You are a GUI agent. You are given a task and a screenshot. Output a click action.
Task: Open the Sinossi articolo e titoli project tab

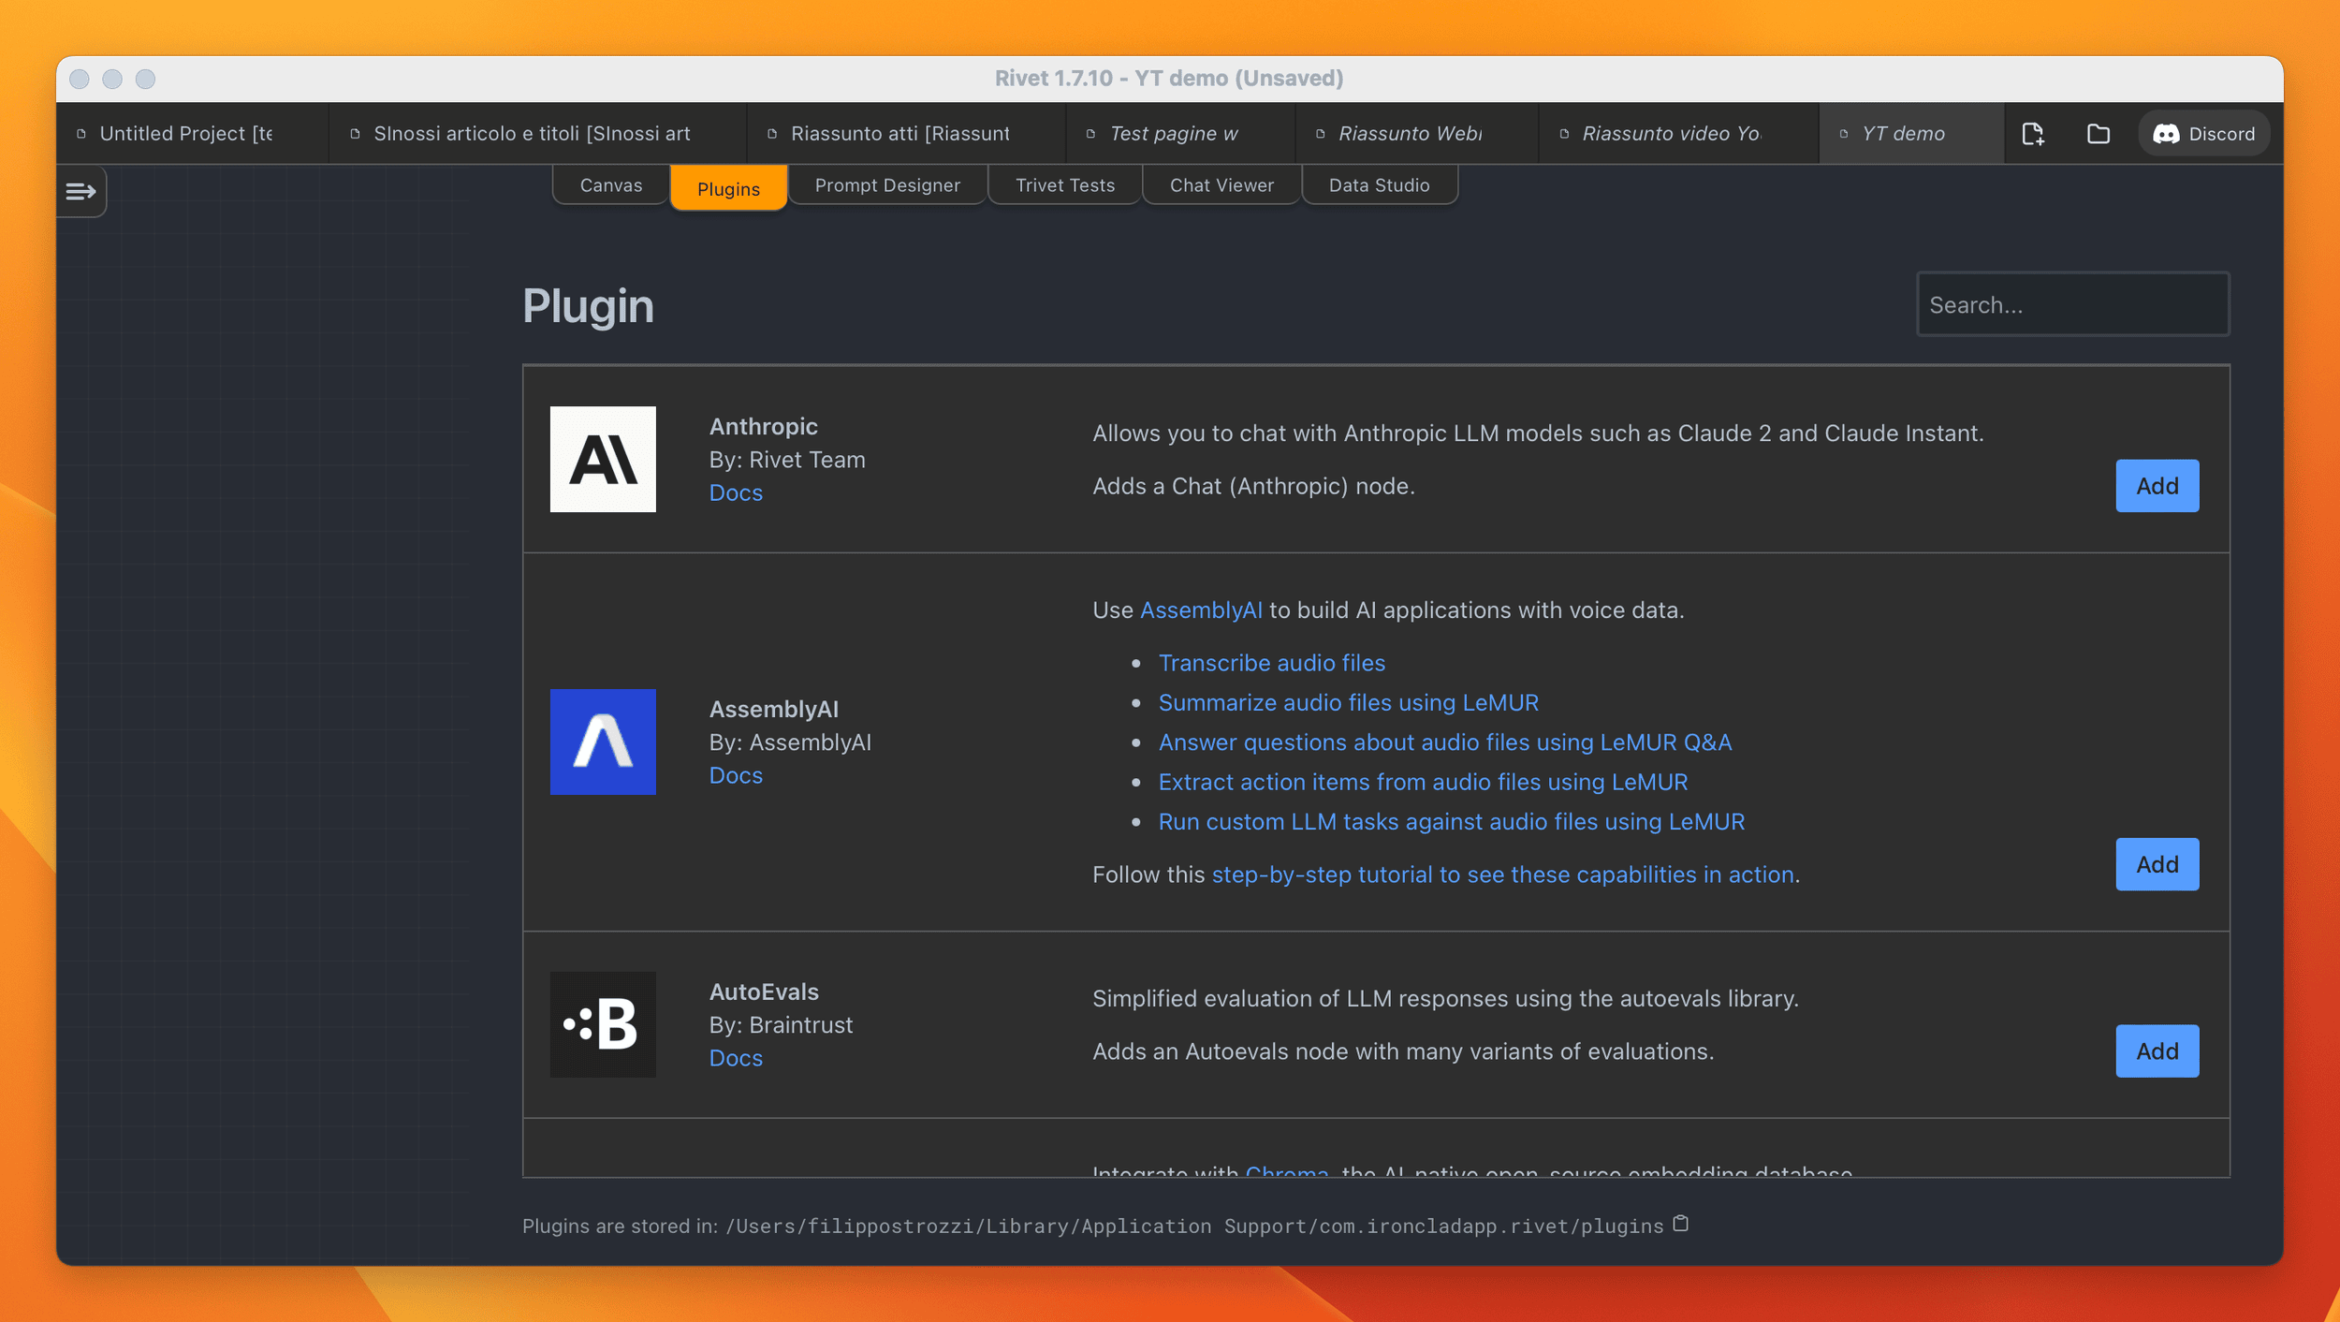click(x=538, y=134)
